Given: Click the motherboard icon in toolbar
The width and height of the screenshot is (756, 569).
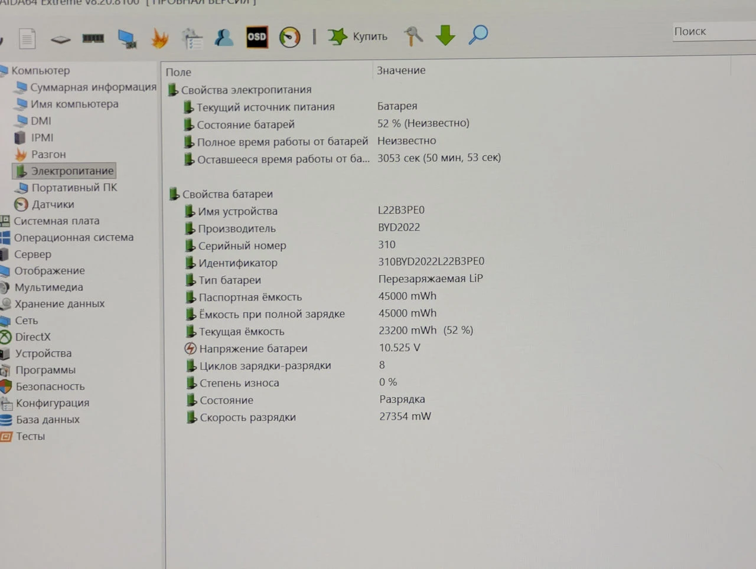Looking at the screenshot, I should pyautogui.click(x=60, y=40).
